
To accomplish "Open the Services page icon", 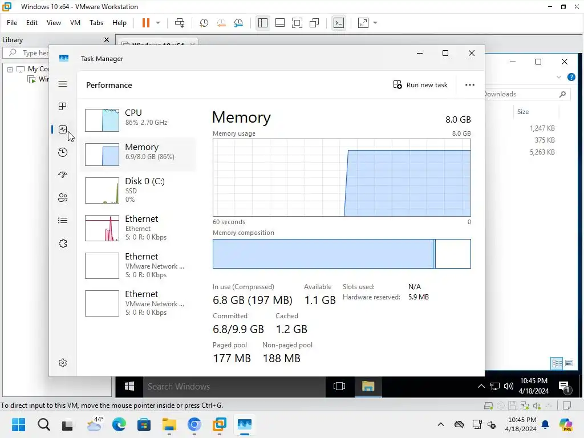I will point(63,244).
